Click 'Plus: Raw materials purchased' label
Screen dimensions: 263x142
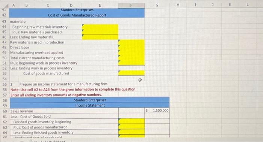37,32
